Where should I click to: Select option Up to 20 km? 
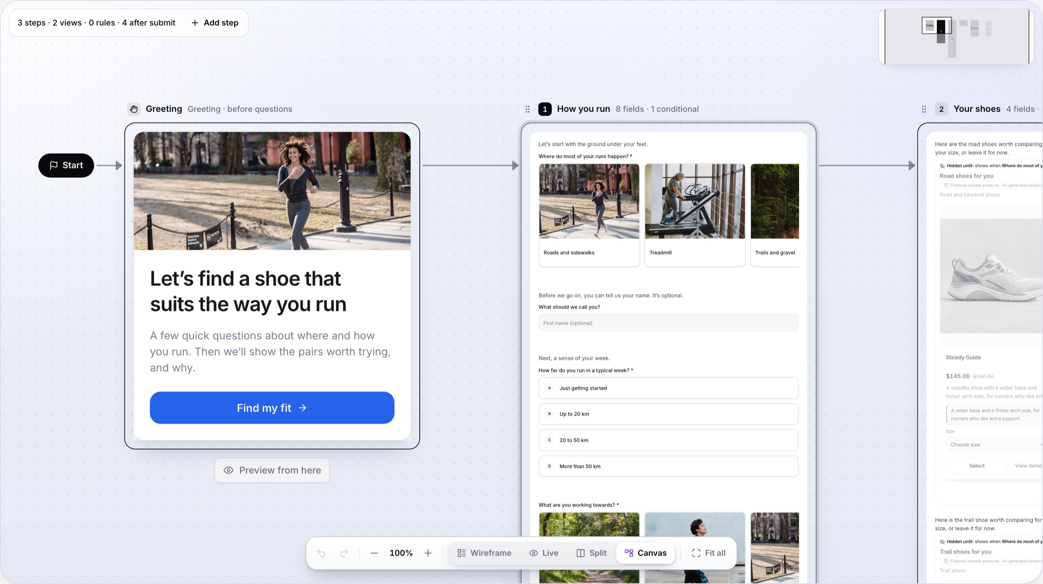point(668,414)
